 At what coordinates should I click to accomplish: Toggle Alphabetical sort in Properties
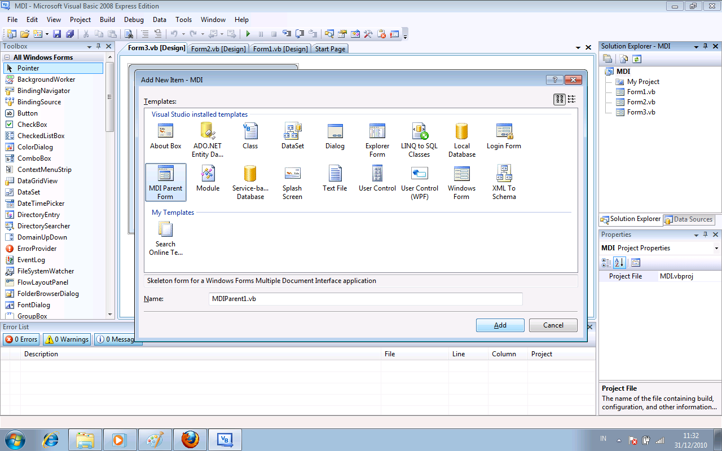[619, 262]
